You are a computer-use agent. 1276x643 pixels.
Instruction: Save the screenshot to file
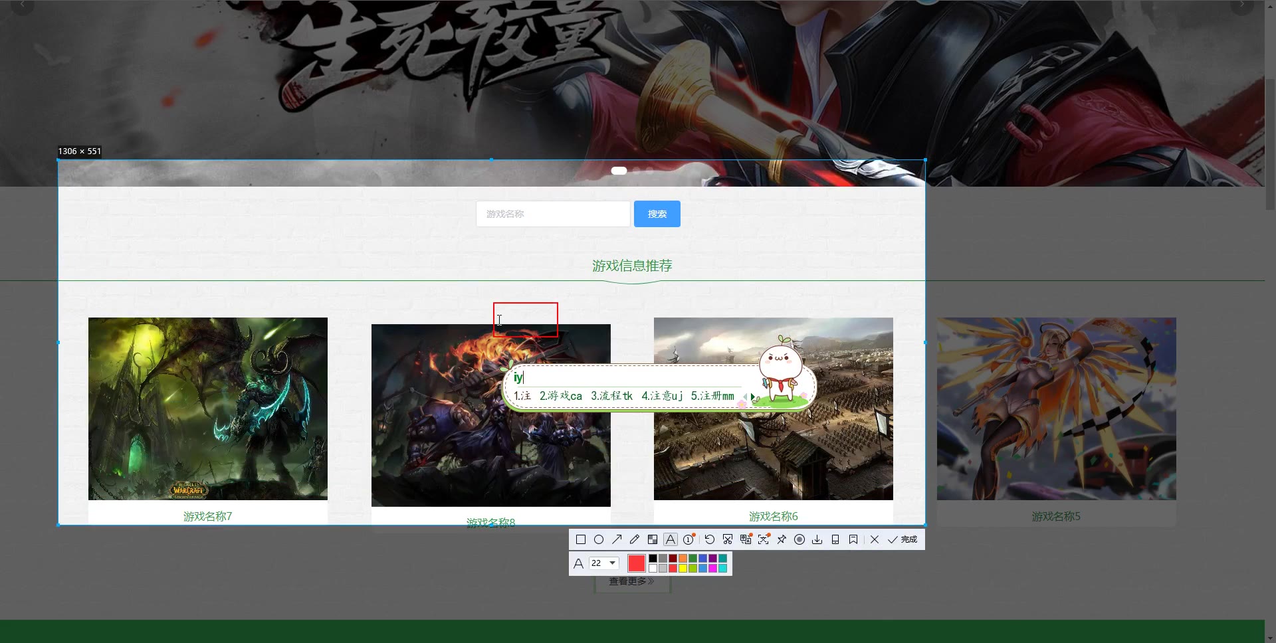817,539
